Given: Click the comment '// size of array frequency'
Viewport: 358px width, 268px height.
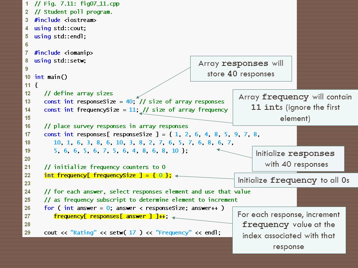Looking at the screenshot, I should 185,110.
